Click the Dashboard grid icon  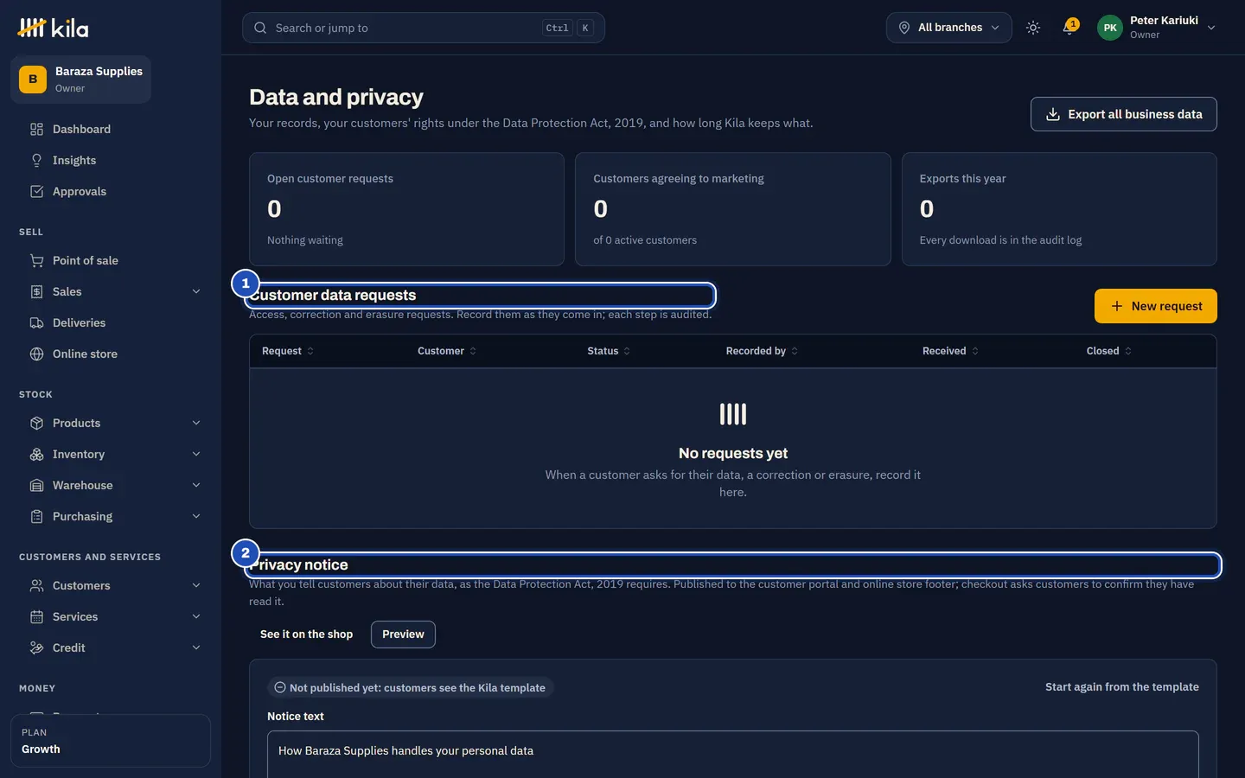pos(36,129)
